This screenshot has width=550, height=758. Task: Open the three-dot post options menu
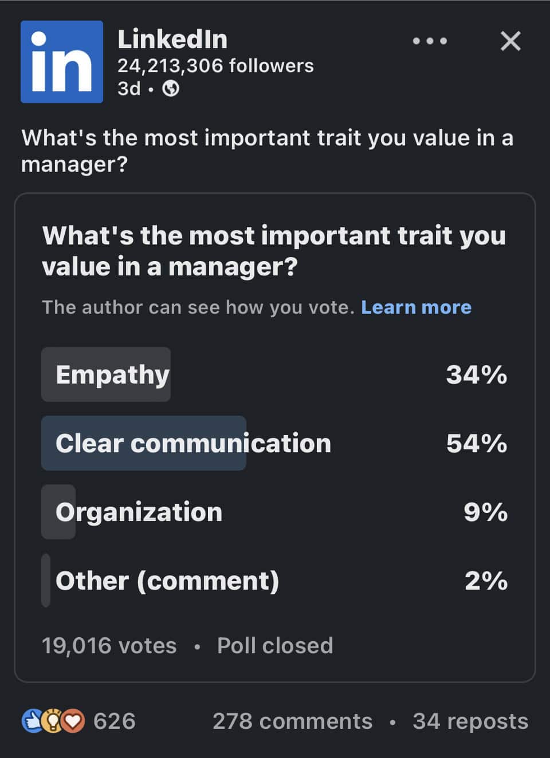430,41
